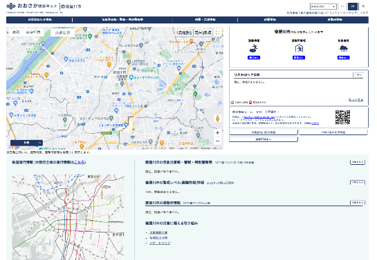Viewport: 377px width, 260px height.
Task: Open the last tab of the navy navigation bar
Action: [335, 19]
